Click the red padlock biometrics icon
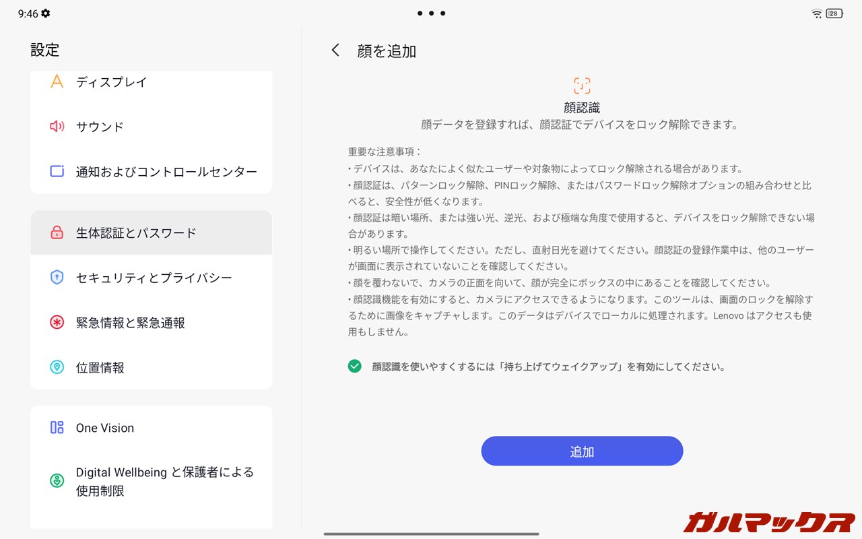The width and height of the screenshot is (862, 539). (57, 232)
